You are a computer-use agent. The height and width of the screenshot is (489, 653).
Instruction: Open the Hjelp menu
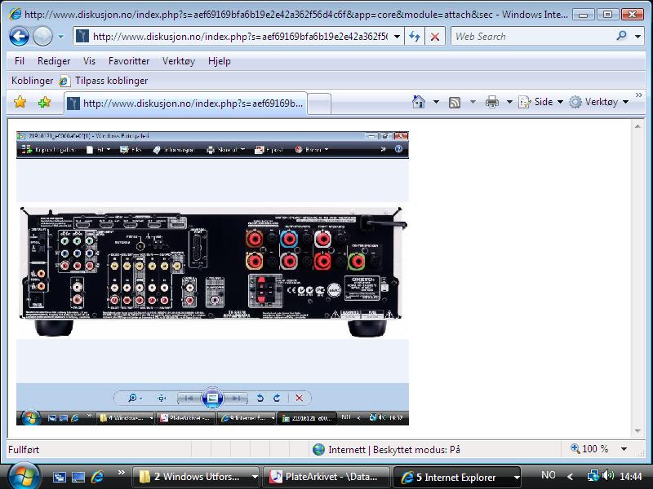pyautogui.click(x=220, y=61)
